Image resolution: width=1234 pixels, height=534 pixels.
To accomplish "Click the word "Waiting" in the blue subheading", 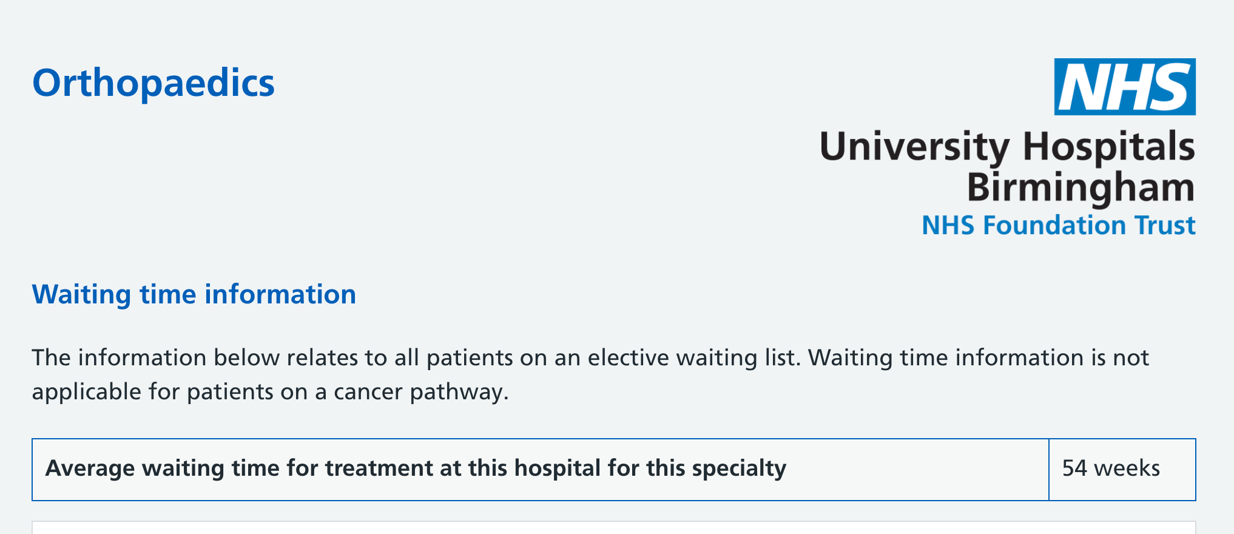I will pyautogui.click(x=81, y=295).
